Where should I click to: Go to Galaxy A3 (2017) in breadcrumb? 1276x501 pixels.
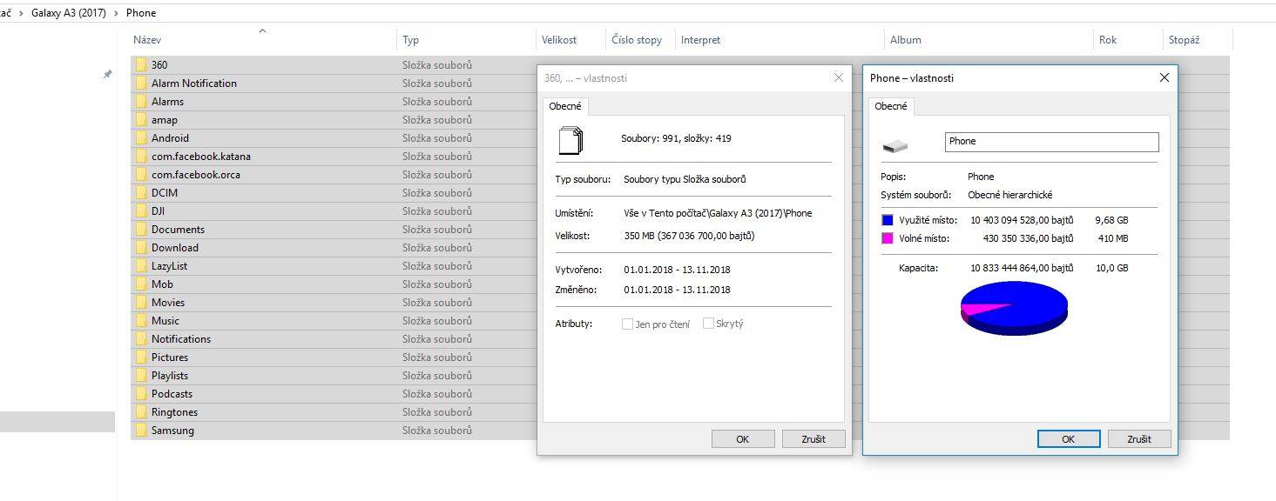click(69, 13)
